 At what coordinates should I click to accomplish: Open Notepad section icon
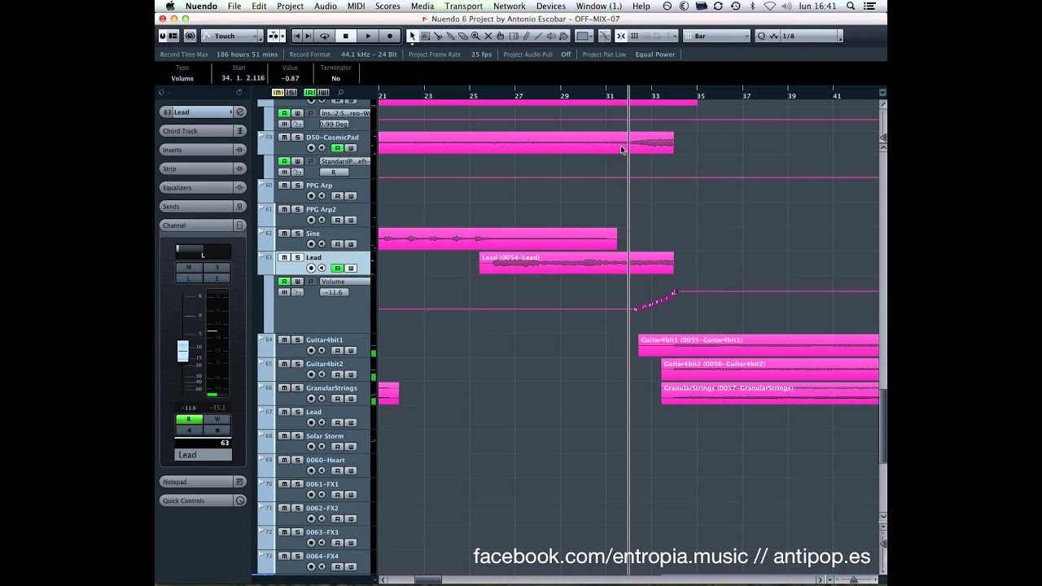pyautogui.click(x=240, y=482)
